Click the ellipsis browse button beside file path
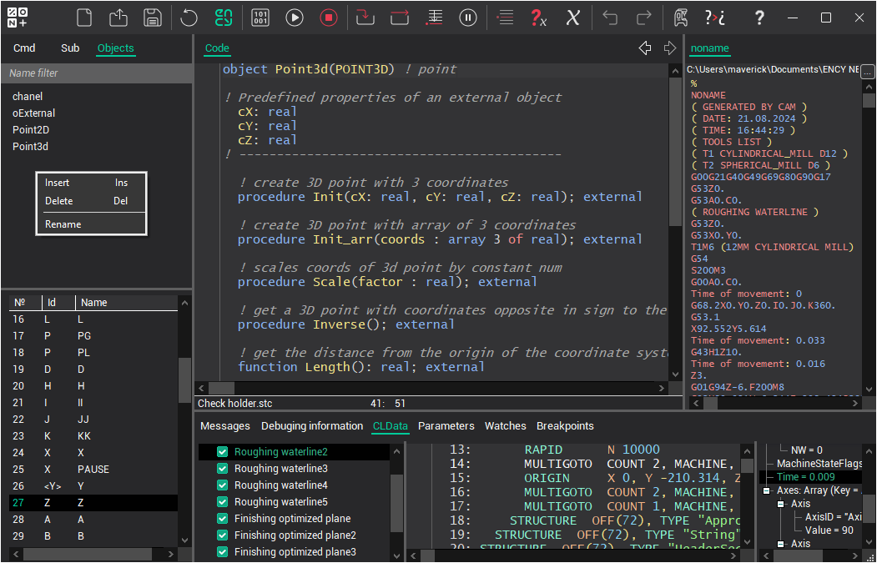 [868, 70]
